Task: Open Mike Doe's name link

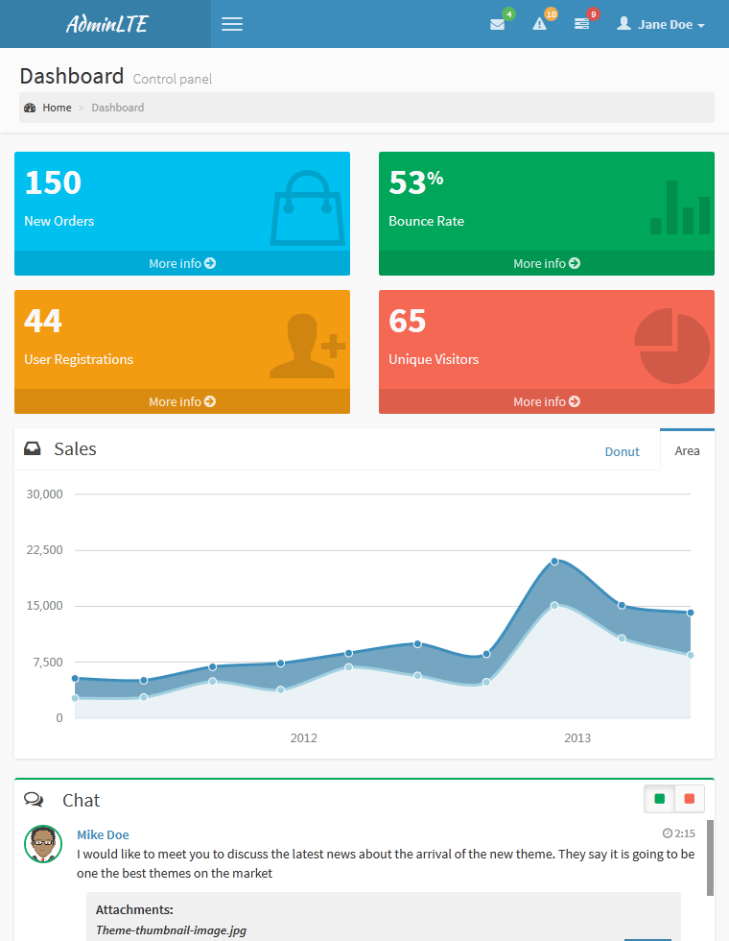Action: (x=103, y=834)
